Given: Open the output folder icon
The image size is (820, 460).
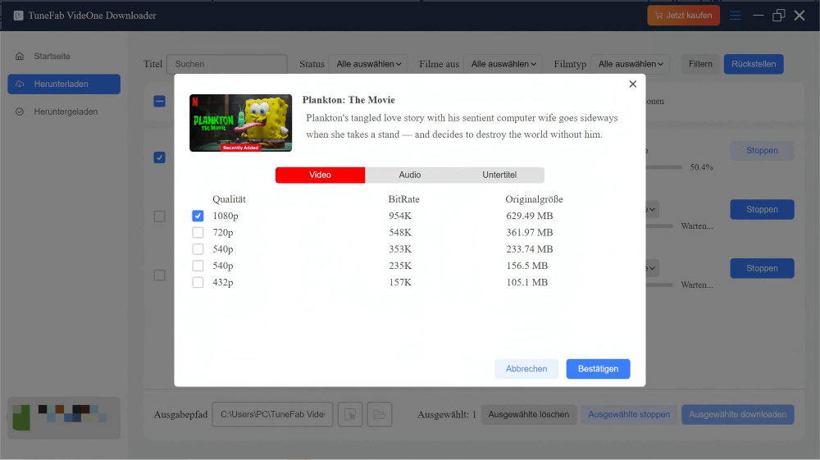Looking at the screenshot, I should [x=380, y=415].
